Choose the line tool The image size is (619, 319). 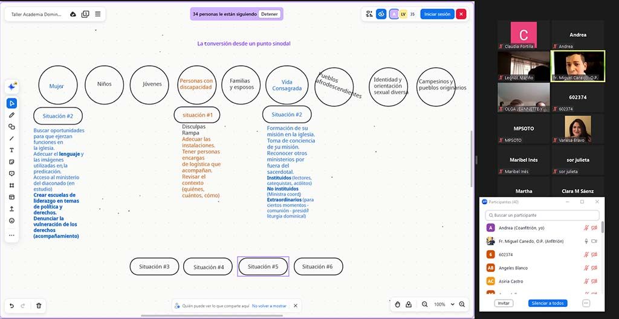tap(11, 138)
